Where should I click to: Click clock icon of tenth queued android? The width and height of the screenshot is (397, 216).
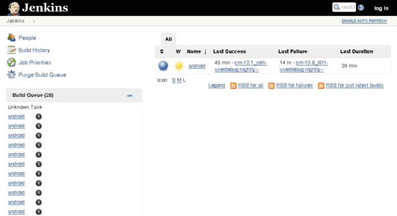pyautogui.click(x=38, y=202)
